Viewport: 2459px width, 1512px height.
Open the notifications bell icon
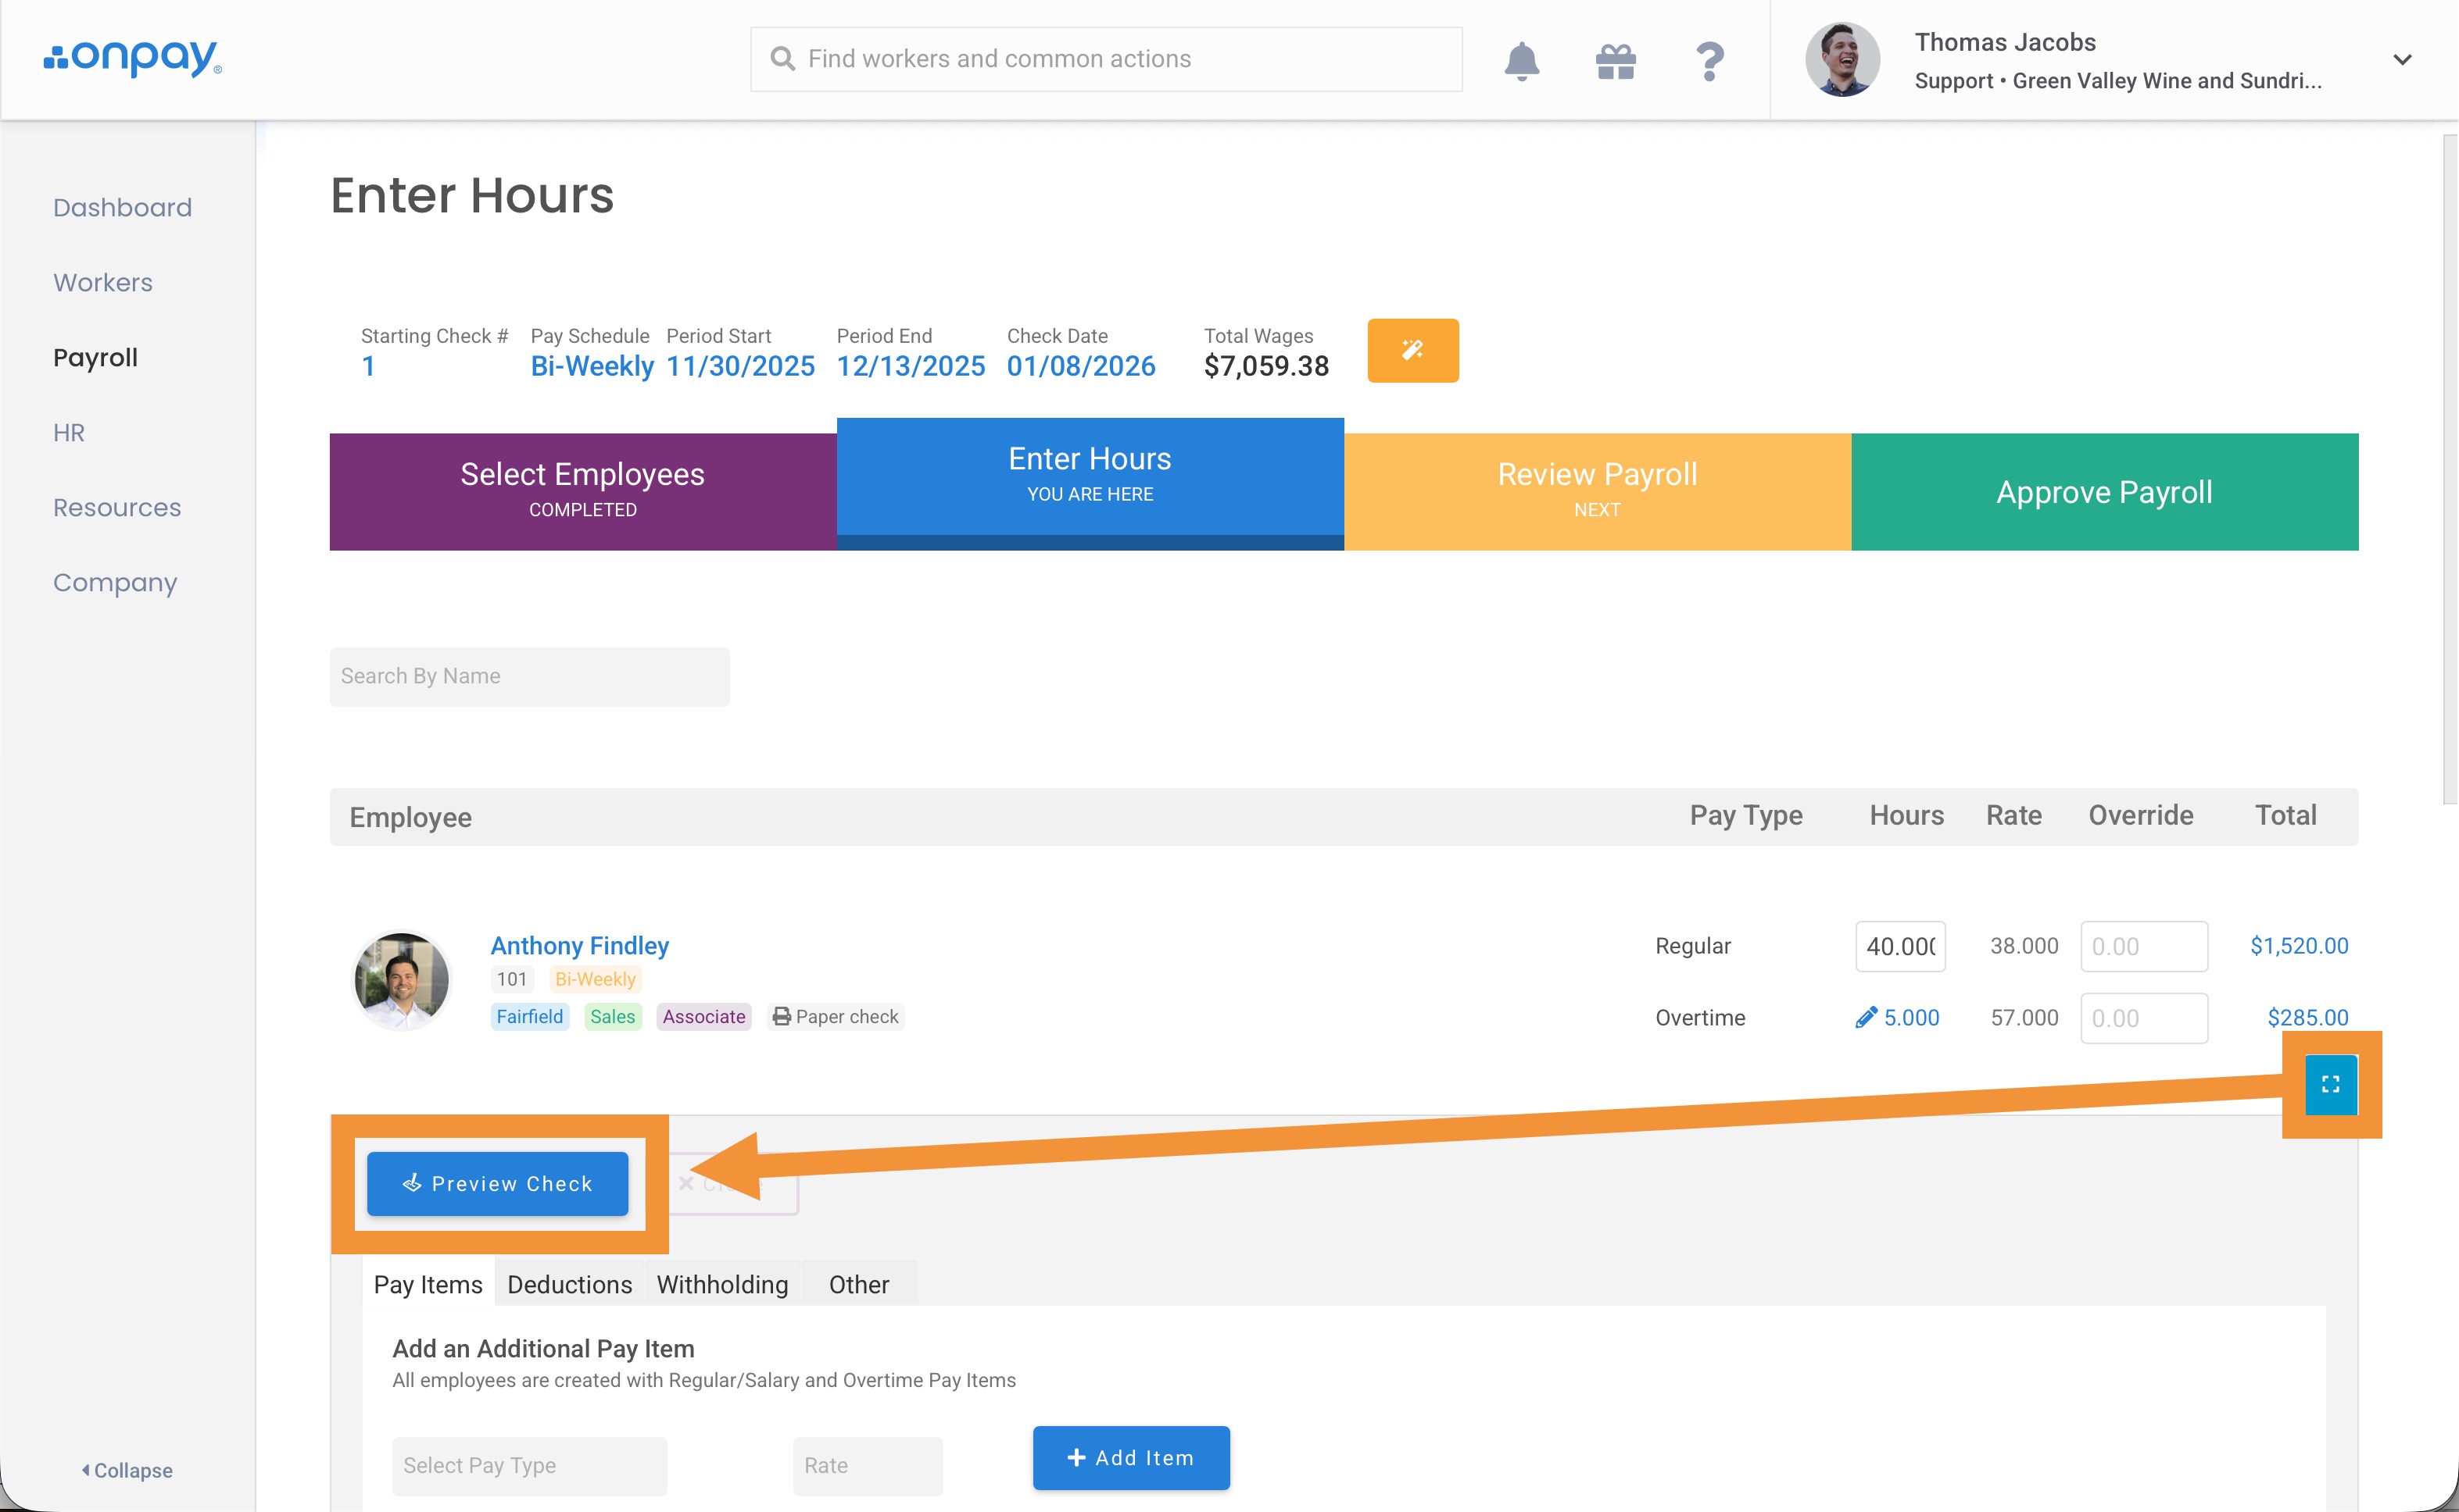point(1521,61)
